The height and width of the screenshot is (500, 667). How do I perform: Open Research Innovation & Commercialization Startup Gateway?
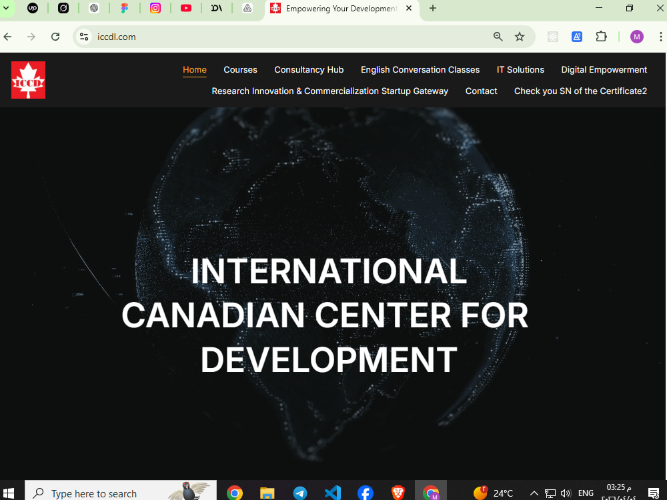[329, 91]
